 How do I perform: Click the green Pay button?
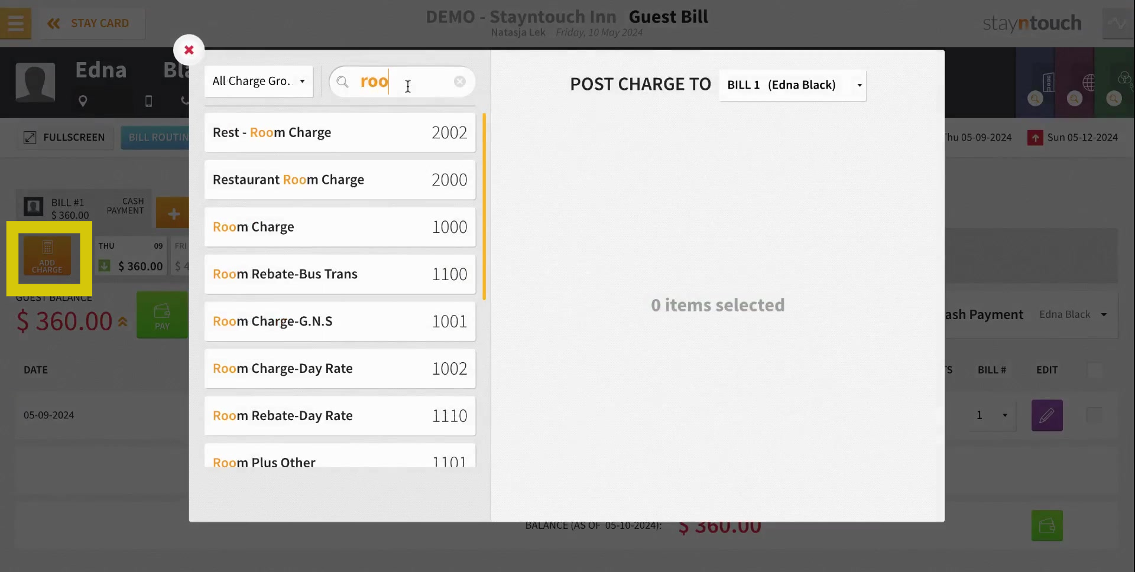click(x=162, y=315)
